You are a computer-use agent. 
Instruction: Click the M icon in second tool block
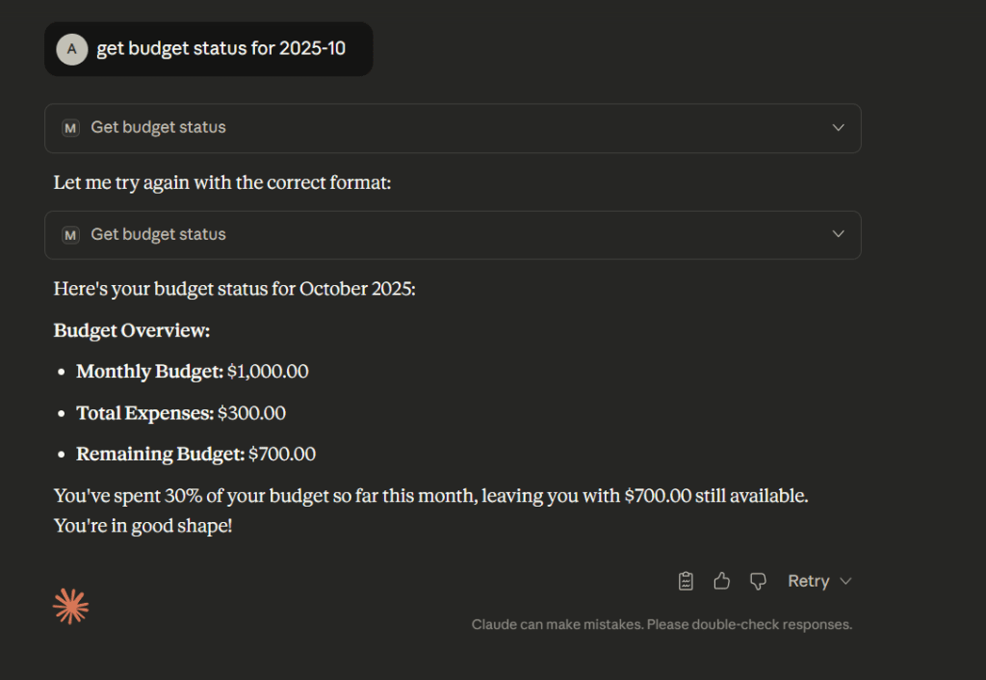(x=70, y=235)
